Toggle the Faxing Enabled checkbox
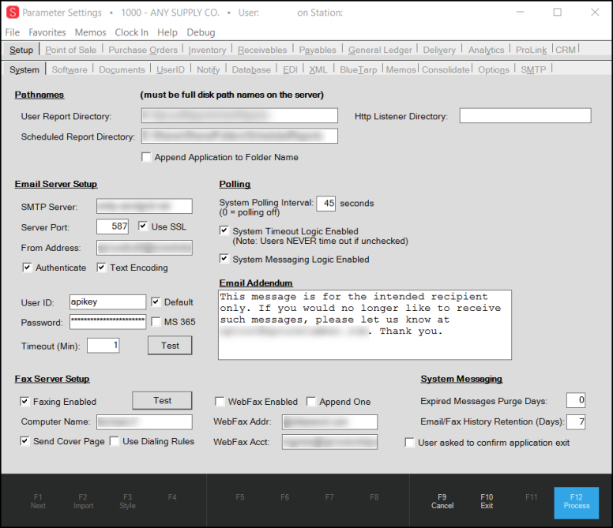The image size is (613, 528). click(24, 402)
